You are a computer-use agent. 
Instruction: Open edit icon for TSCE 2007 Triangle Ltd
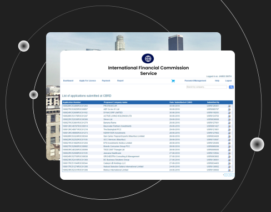pos(229,150)
